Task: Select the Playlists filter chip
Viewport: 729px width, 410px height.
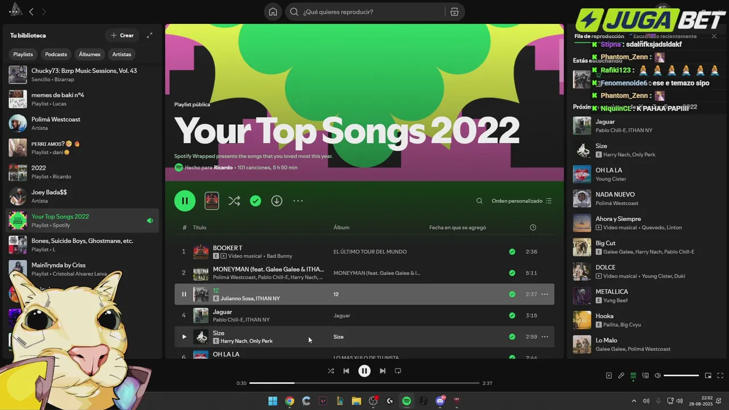Action: point(23,54)
